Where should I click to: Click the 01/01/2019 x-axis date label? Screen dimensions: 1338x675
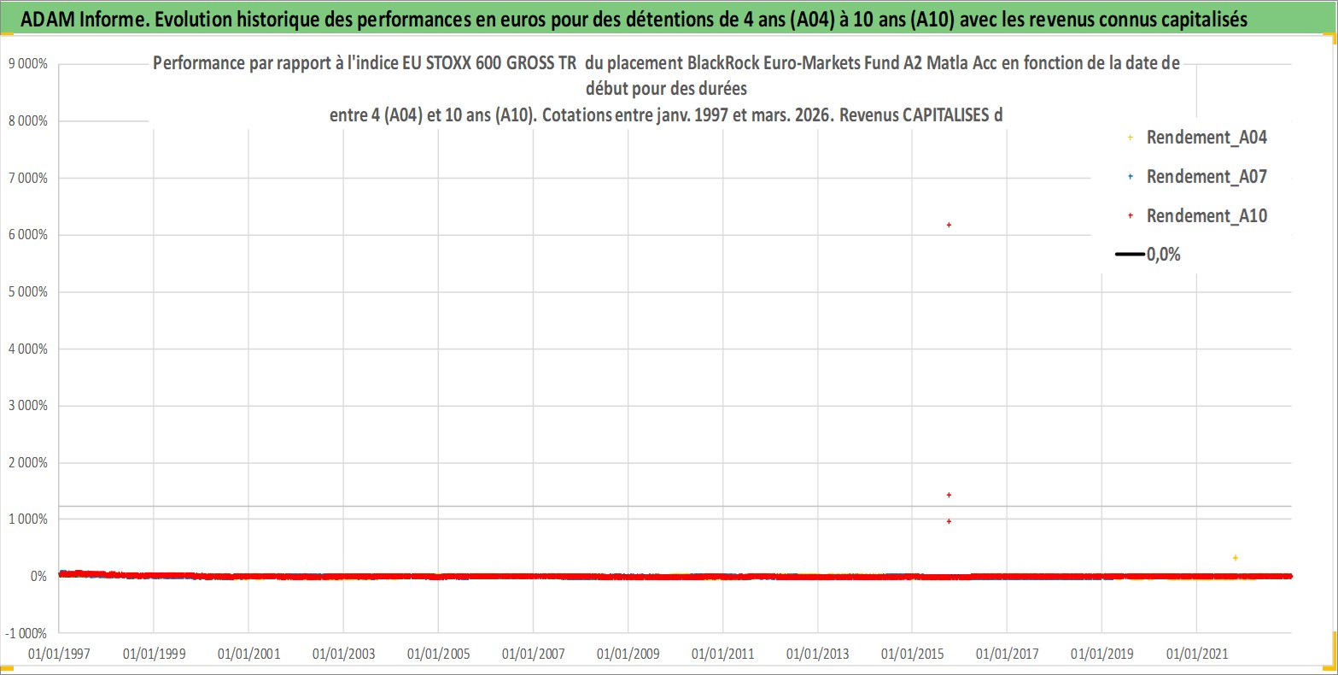(1101, 654)
